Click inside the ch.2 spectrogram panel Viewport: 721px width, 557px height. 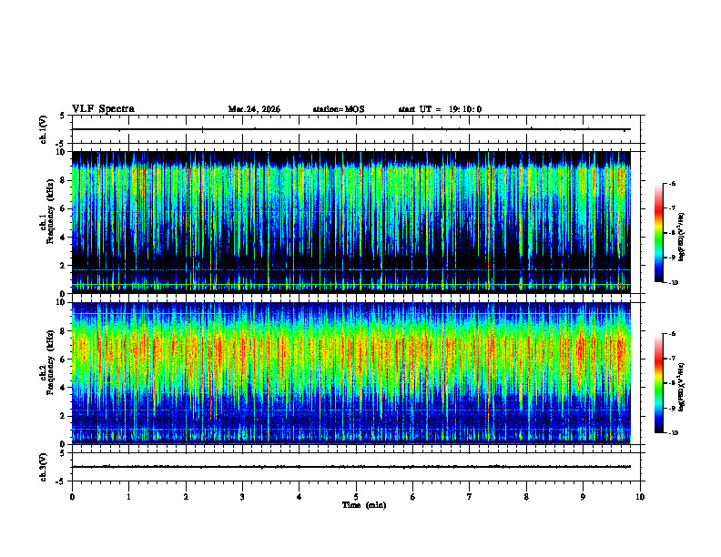coord(350,373)
